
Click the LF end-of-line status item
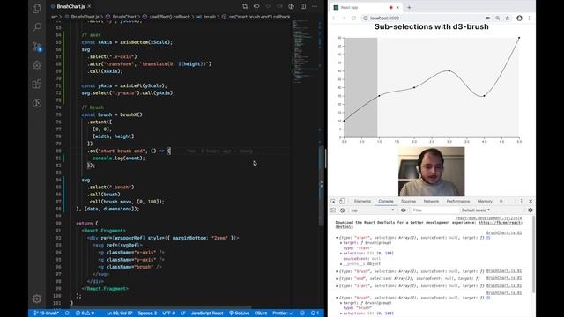[x=182, y=313]
